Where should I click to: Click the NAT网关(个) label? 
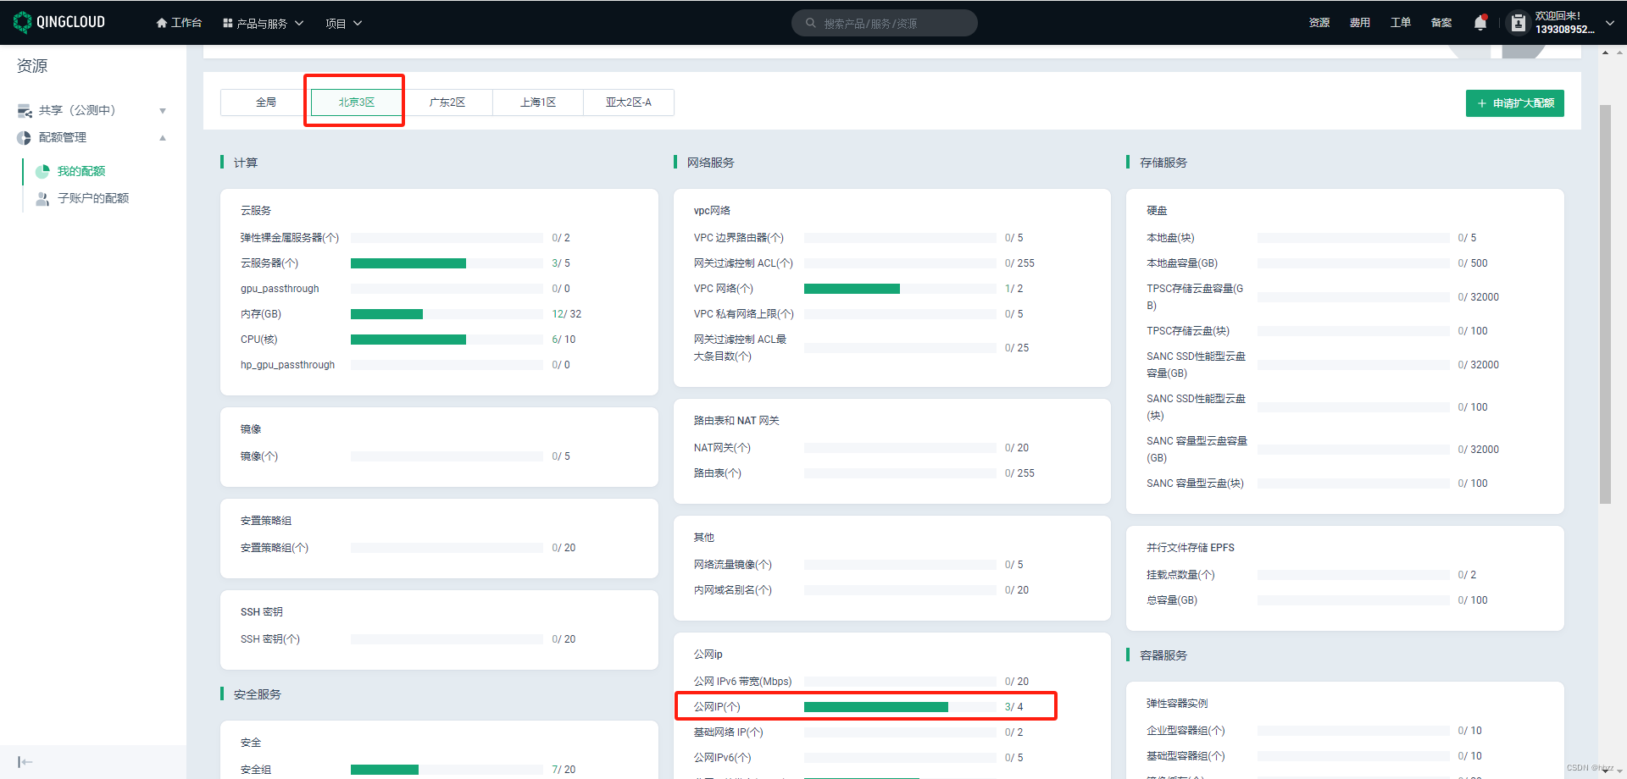[722, 448]
